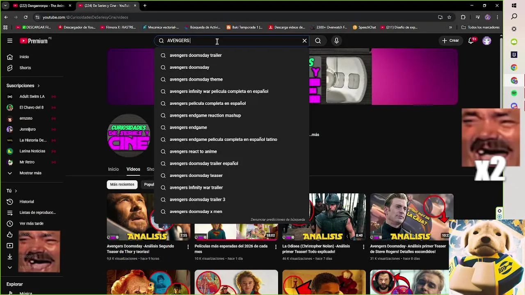Image resolution: width=525 pixels, height=295 pixels.
Task: Click Denunciar predicciones de búsqueda link
Action: (x=278, y=220)
